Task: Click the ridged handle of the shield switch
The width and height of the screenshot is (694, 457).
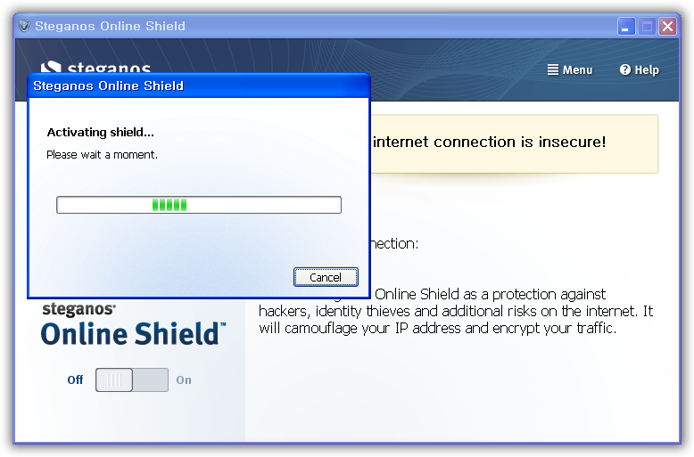Action: pos(114,379)
